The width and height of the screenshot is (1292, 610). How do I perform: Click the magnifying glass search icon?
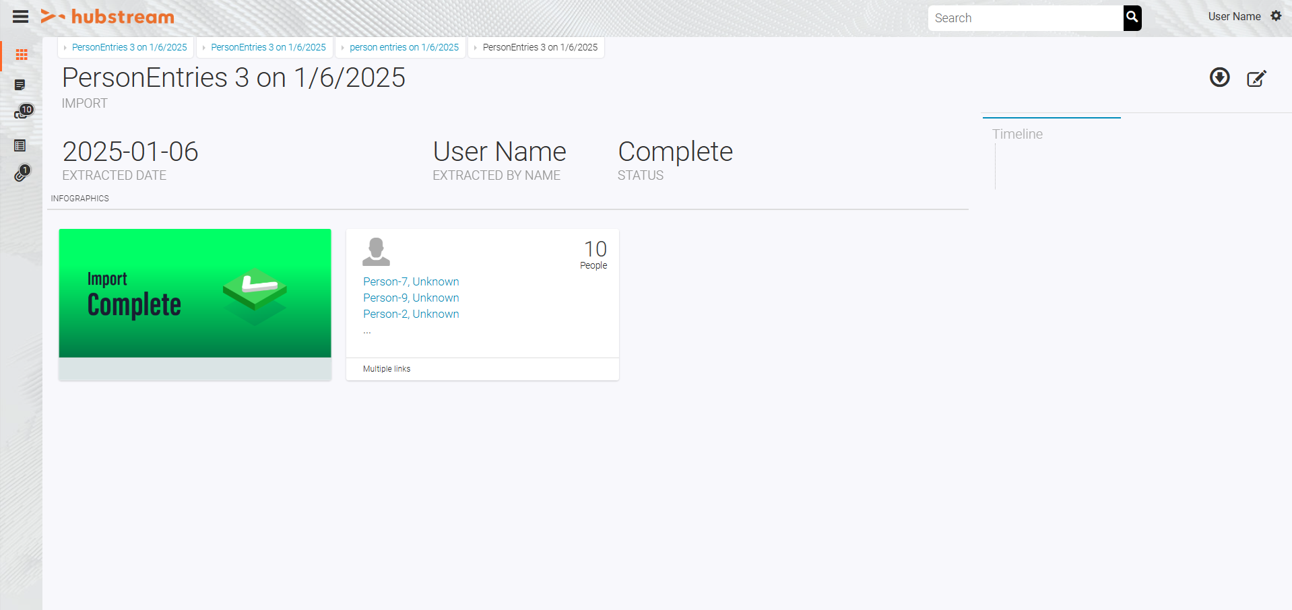(1131, 18)
